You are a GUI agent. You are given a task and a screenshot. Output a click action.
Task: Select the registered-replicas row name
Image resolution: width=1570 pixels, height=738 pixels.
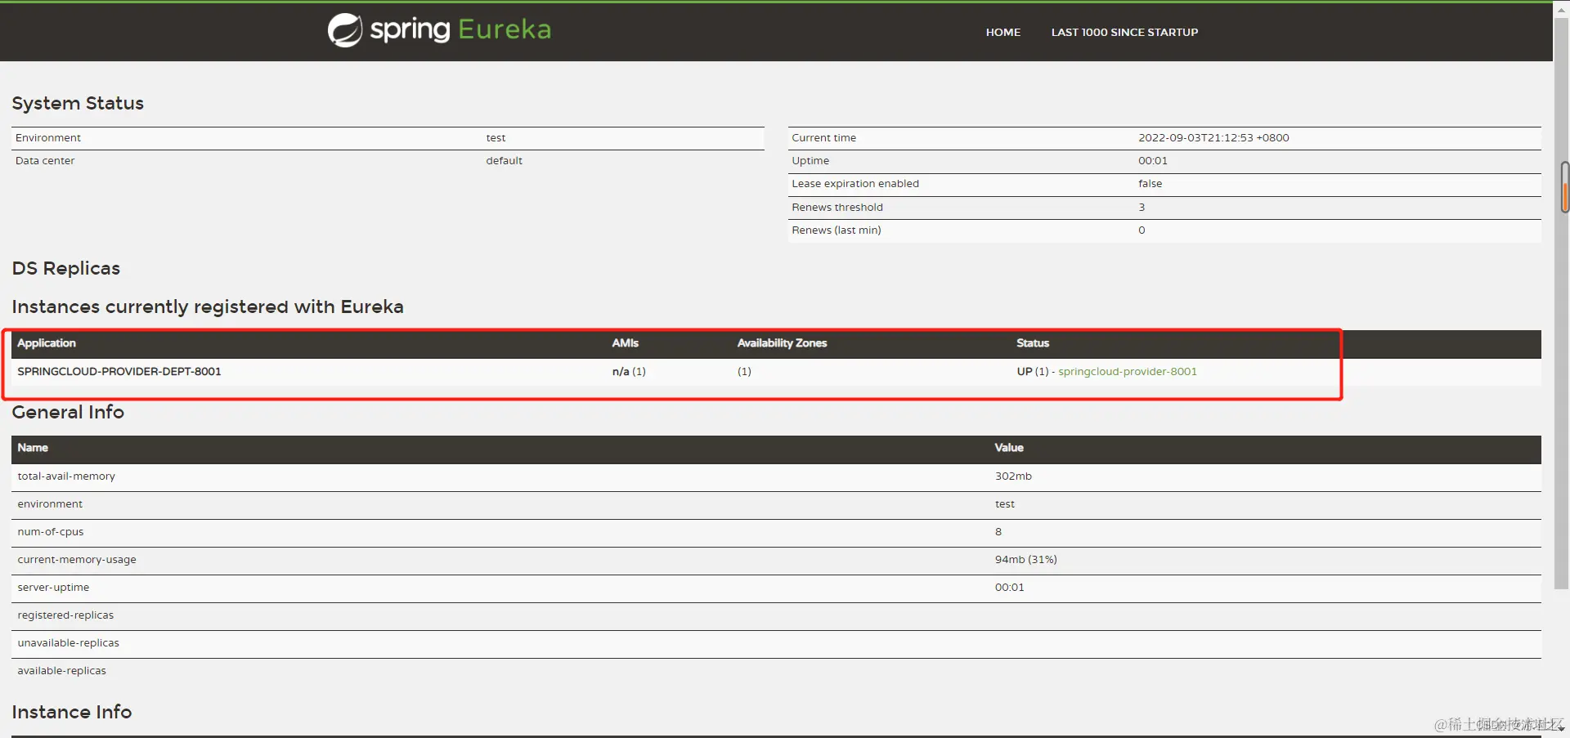[65, 615]
